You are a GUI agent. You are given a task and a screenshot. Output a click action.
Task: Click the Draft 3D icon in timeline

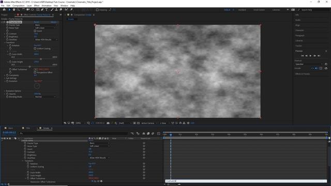[138, 133]
